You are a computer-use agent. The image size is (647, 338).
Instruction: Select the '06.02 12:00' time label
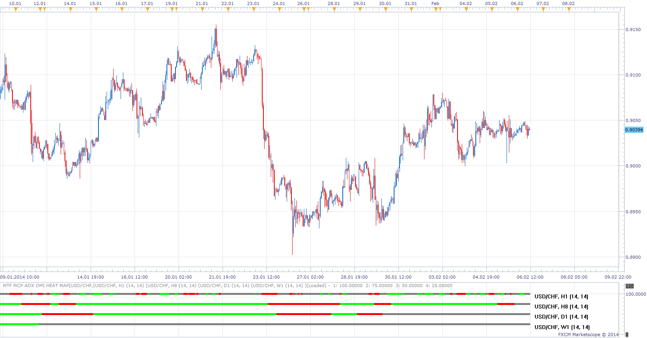[x=530, y=277]
